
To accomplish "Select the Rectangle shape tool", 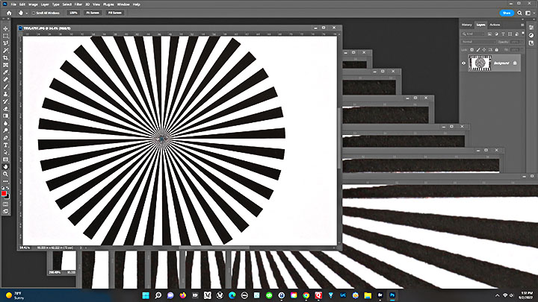I will (5, 160).
